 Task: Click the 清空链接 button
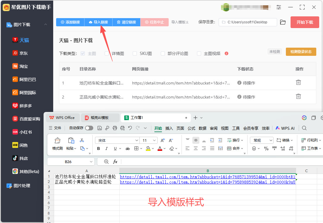[x=127, y=22]
